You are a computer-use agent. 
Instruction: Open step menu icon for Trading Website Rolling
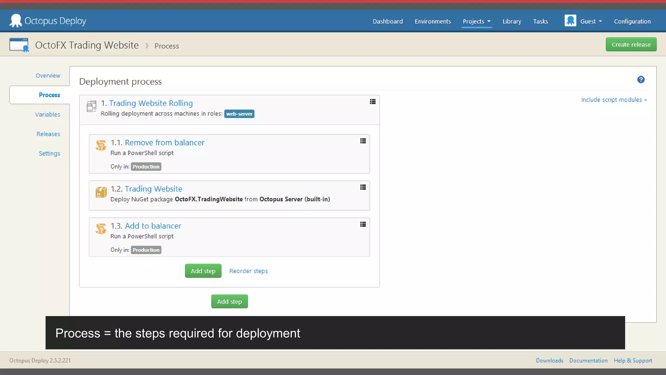click(373, 102)
